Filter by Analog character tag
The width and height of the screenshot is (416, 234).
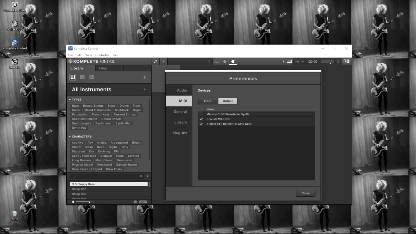pos(102,143)
